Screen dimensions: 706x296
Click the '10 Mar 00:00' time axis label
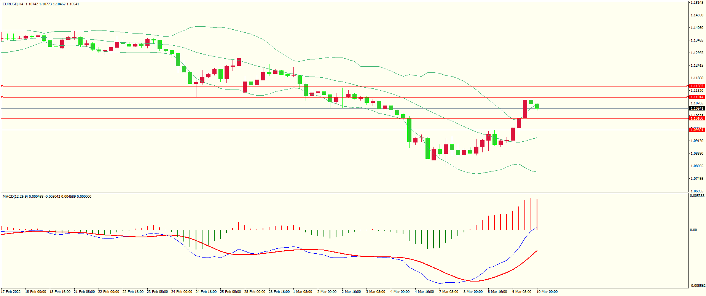(547, 292)
